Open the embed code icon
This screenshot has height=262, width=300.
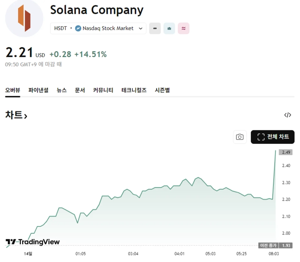(288, 115)
